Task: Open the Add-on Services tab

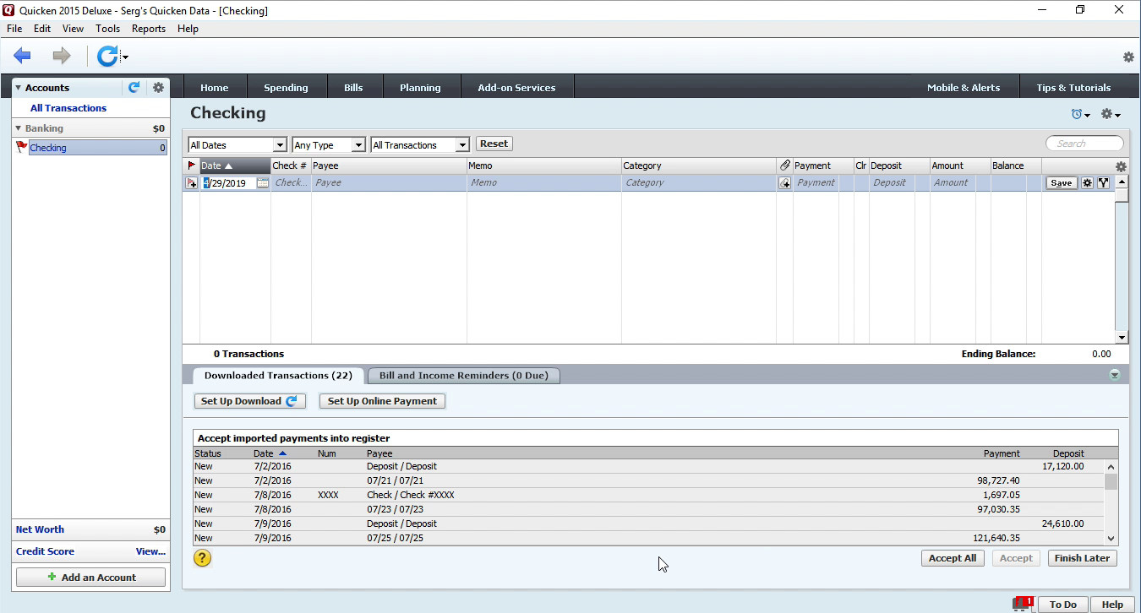Action: click(x=516, y=87)
